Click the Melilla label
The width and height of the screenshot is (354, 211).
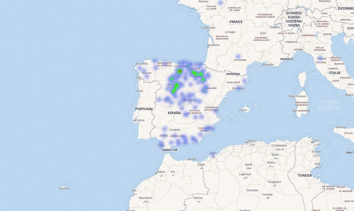(192, 159)
